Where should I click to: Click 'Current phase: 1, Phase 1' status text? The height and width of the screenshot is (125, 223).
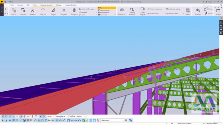184,124
